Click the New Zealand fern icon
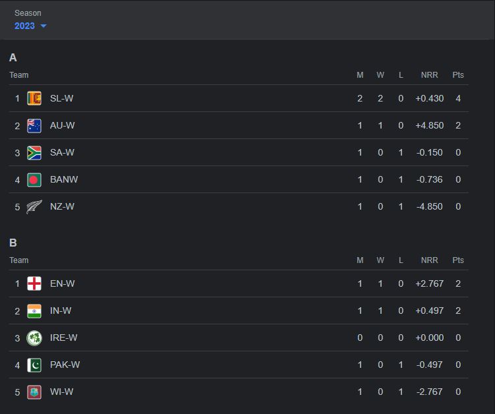This screenshot has width=495, height=414. click(34, 206)
